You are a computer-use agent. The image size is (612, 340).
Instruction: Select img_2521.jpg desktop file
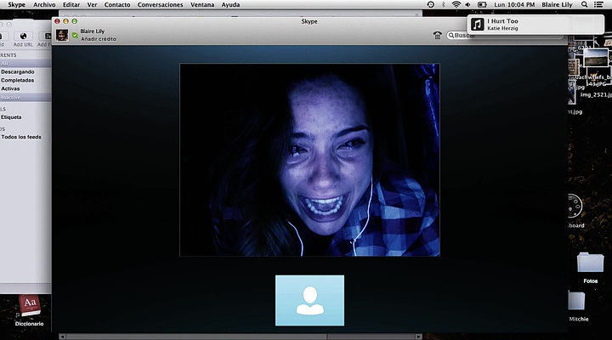pos(596,95)
